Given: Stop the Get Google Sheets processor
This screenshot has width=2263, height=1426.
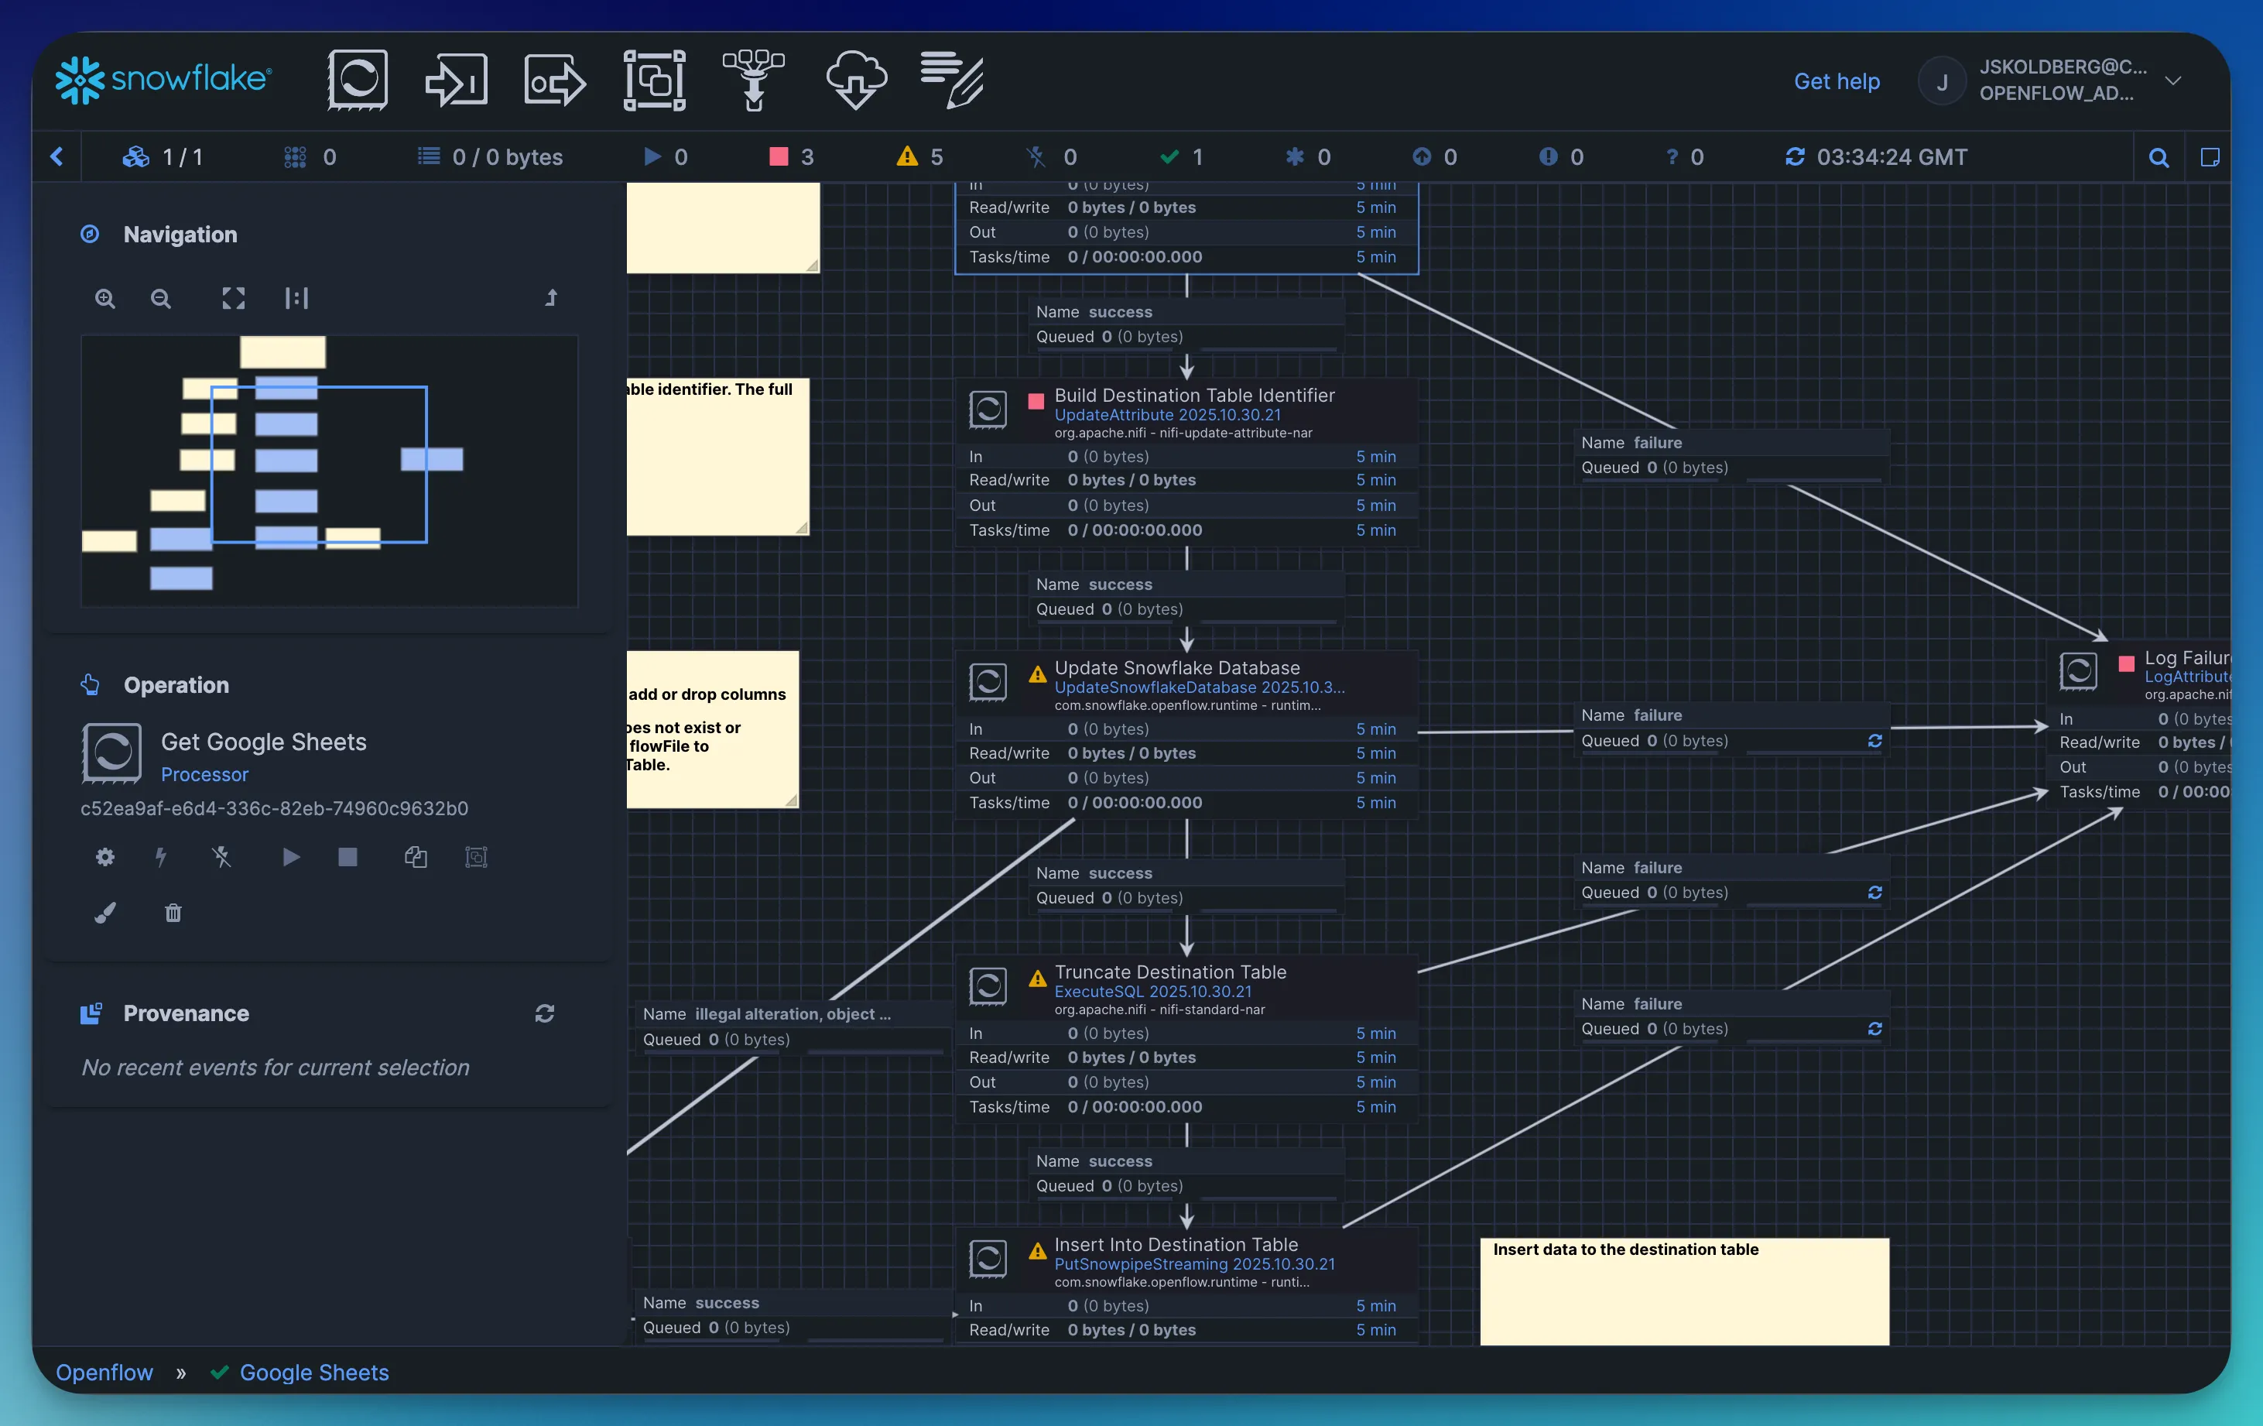Looking at the screenshot, I should (347, 856).
